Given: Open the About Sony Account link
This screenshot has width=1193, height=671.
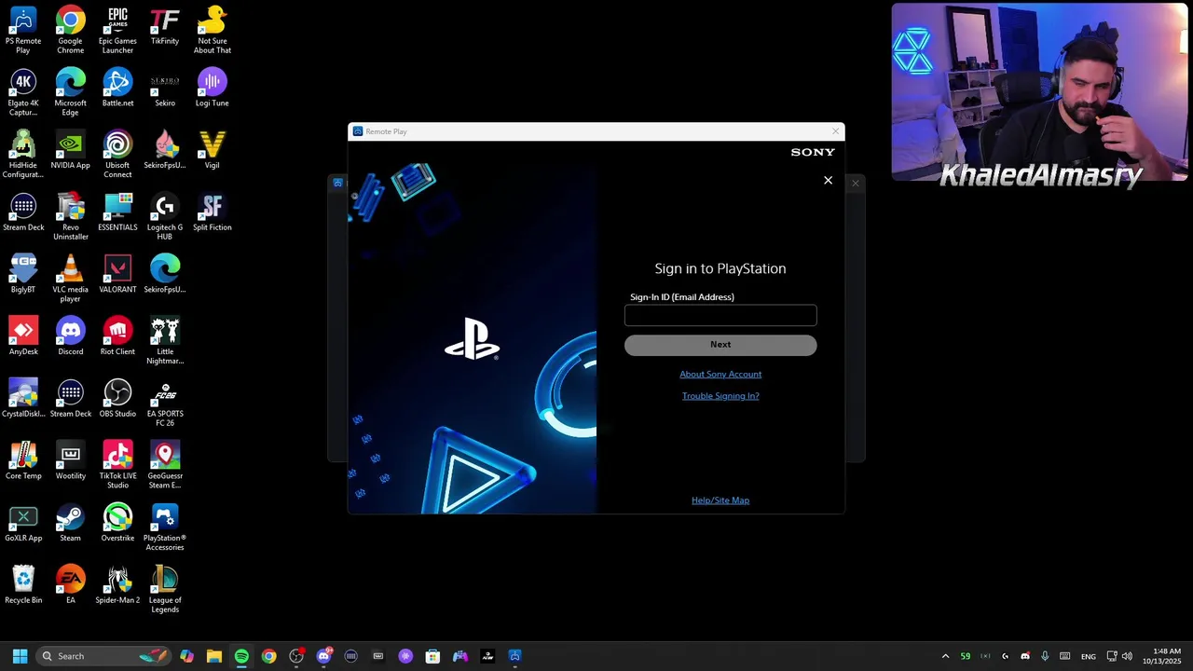Looking at the screenshot, I should (720, 375).
